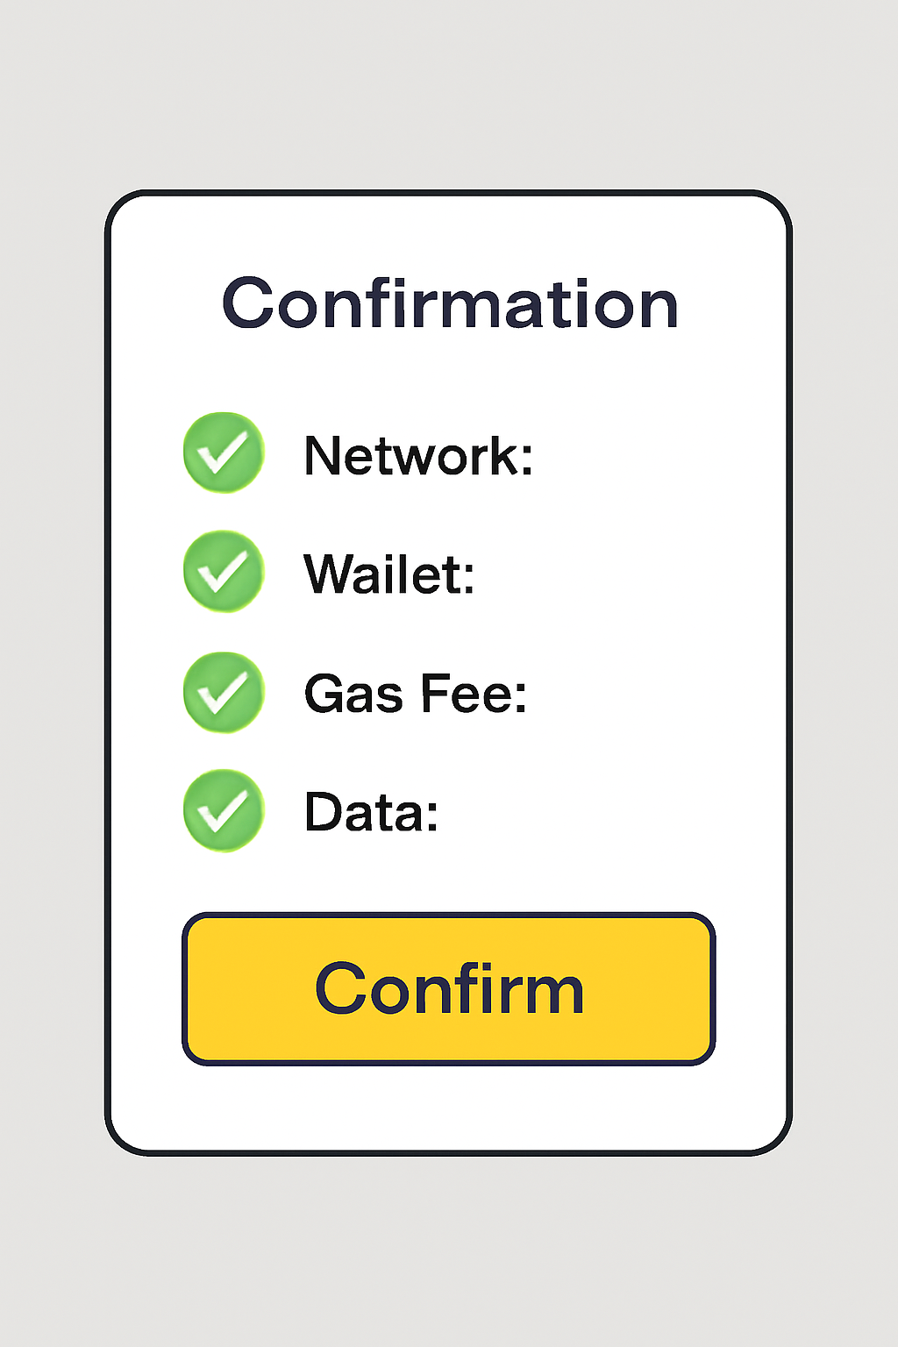The height and width of the screenshot is (1347, 898).
Task: Click the green checkmark beside Network
Action: tap(223, 453)
